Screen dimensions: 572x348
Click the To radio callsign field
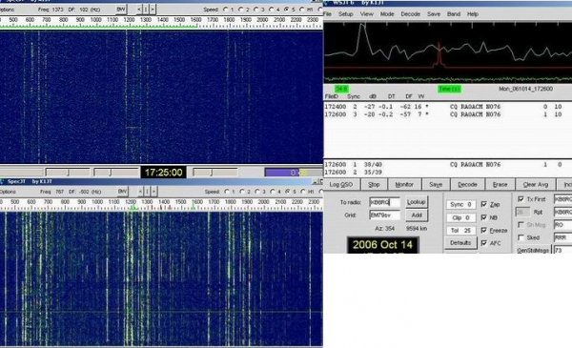coord(384,202)
